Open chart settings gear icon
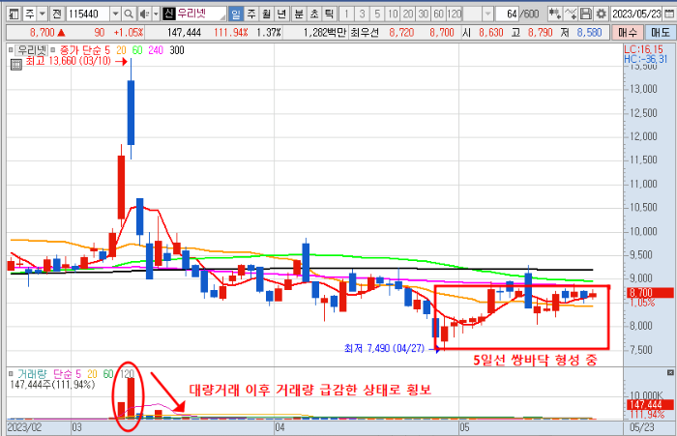The image size is (677, 436). click(601, 15)
